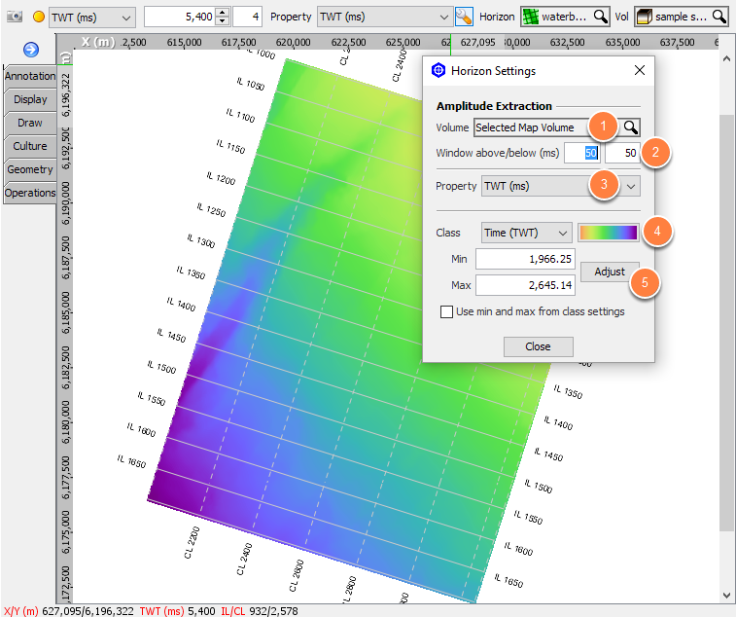This screenshot has height=617, width=736.
Task: Click the Min value input field
Action: (525, 259)
